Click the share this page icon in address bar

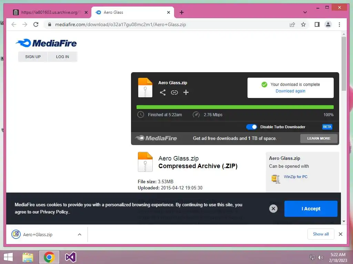pyautogui.click(x=292, y=24)
